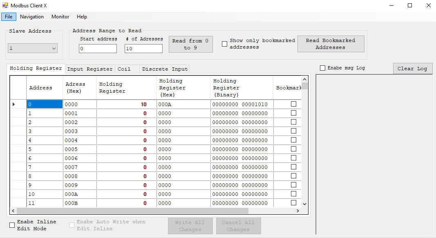
Task: Open the Help menu
Action: pos(82,17)
